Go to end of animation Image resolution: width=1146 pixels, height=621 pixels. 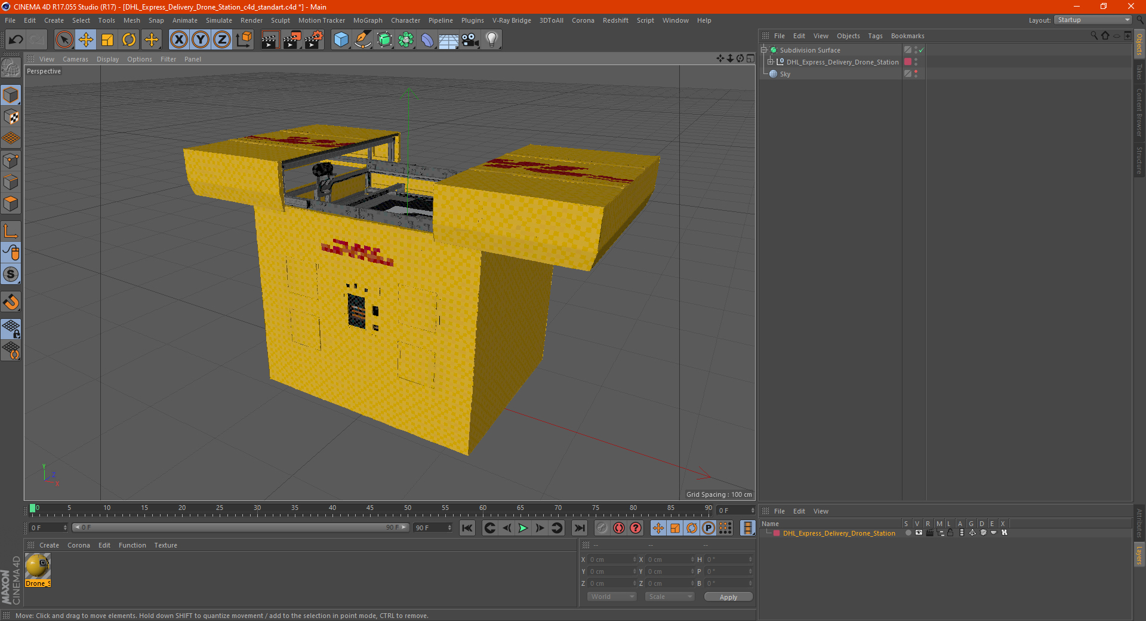[x=579, y=528]
